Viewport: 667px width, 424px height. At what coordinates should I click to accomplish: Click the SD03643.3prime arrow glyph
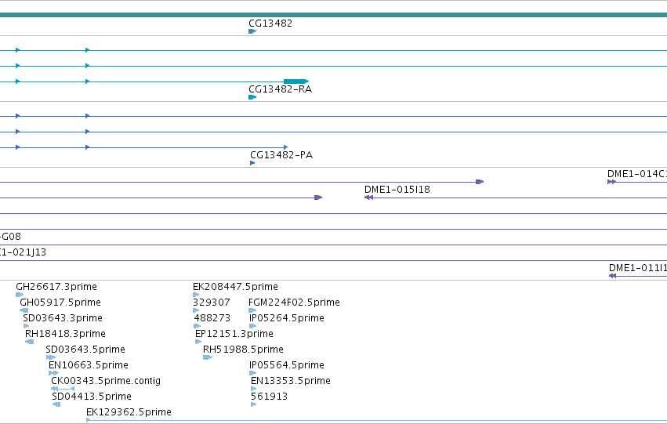[x=27, y=326]
